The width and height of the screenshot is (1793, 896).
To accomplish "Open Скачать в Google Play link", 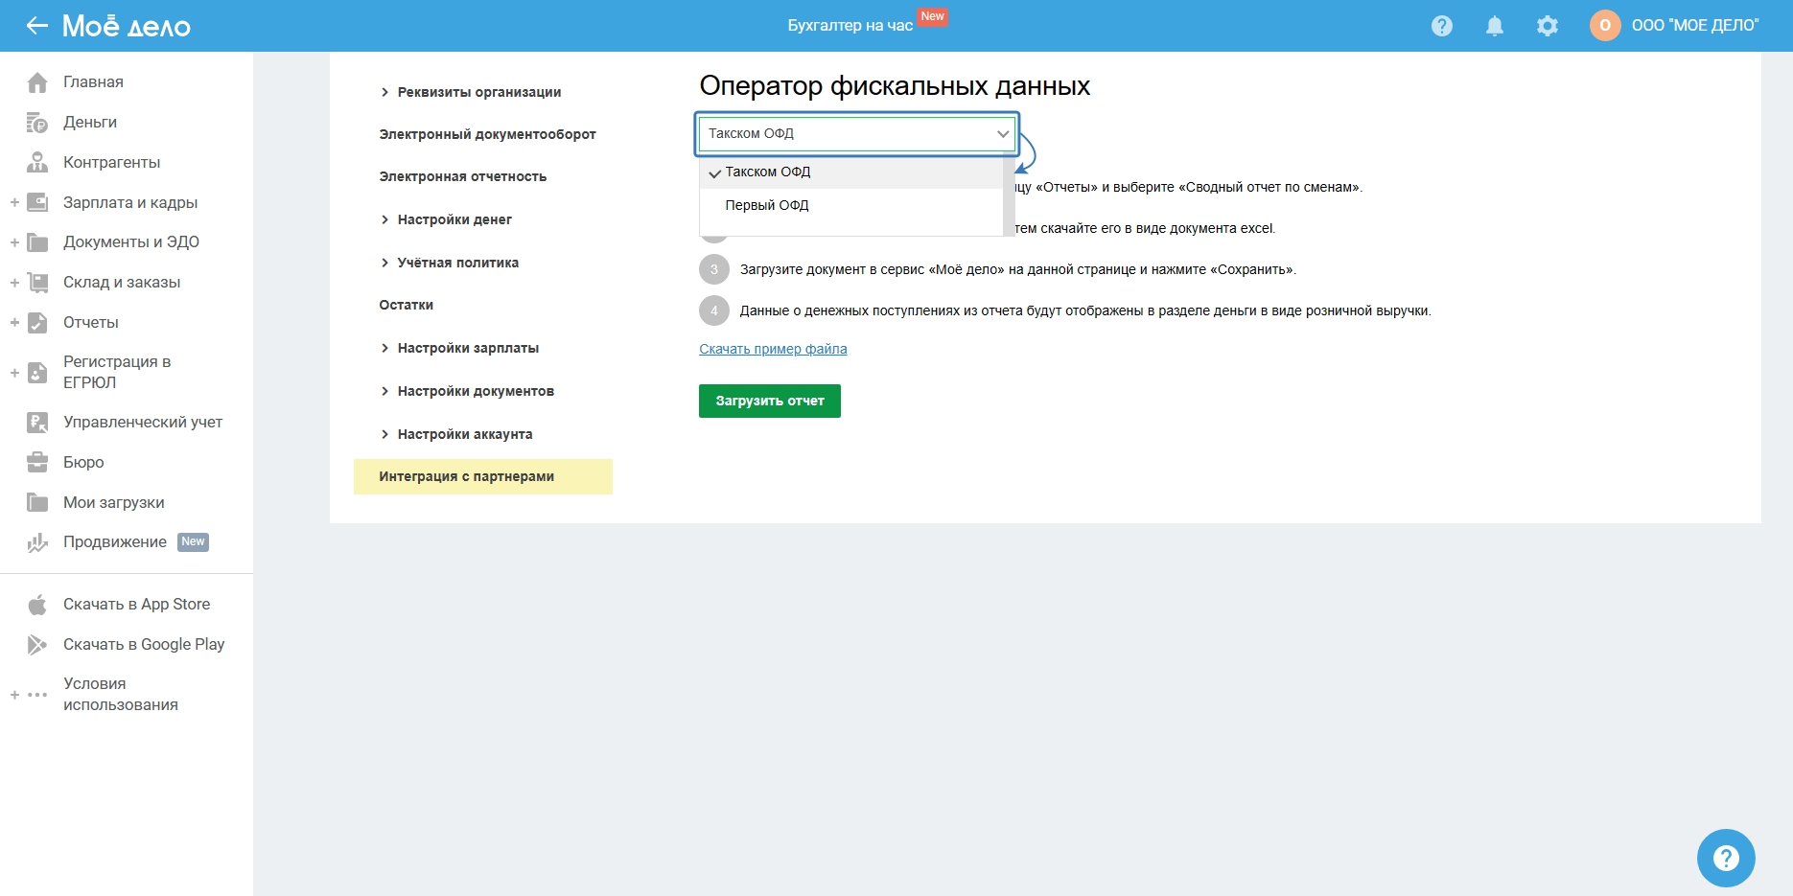I will 144,645.
